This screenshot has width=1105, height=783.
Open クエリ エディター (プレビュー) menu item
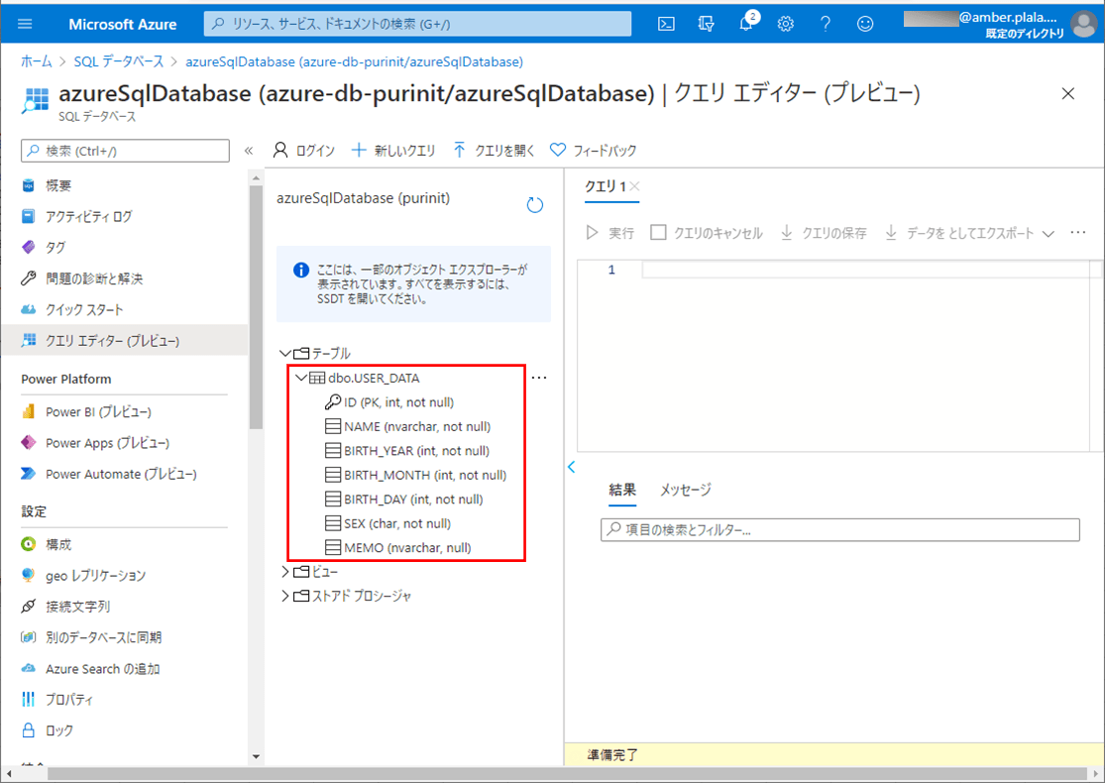(x=125, y=340)
